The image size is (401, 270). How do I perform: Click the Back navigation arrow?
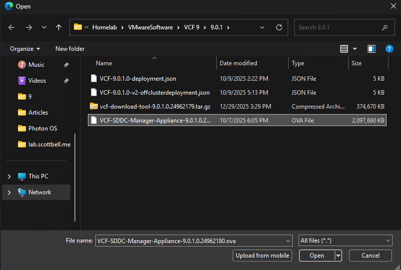point(11,27)
